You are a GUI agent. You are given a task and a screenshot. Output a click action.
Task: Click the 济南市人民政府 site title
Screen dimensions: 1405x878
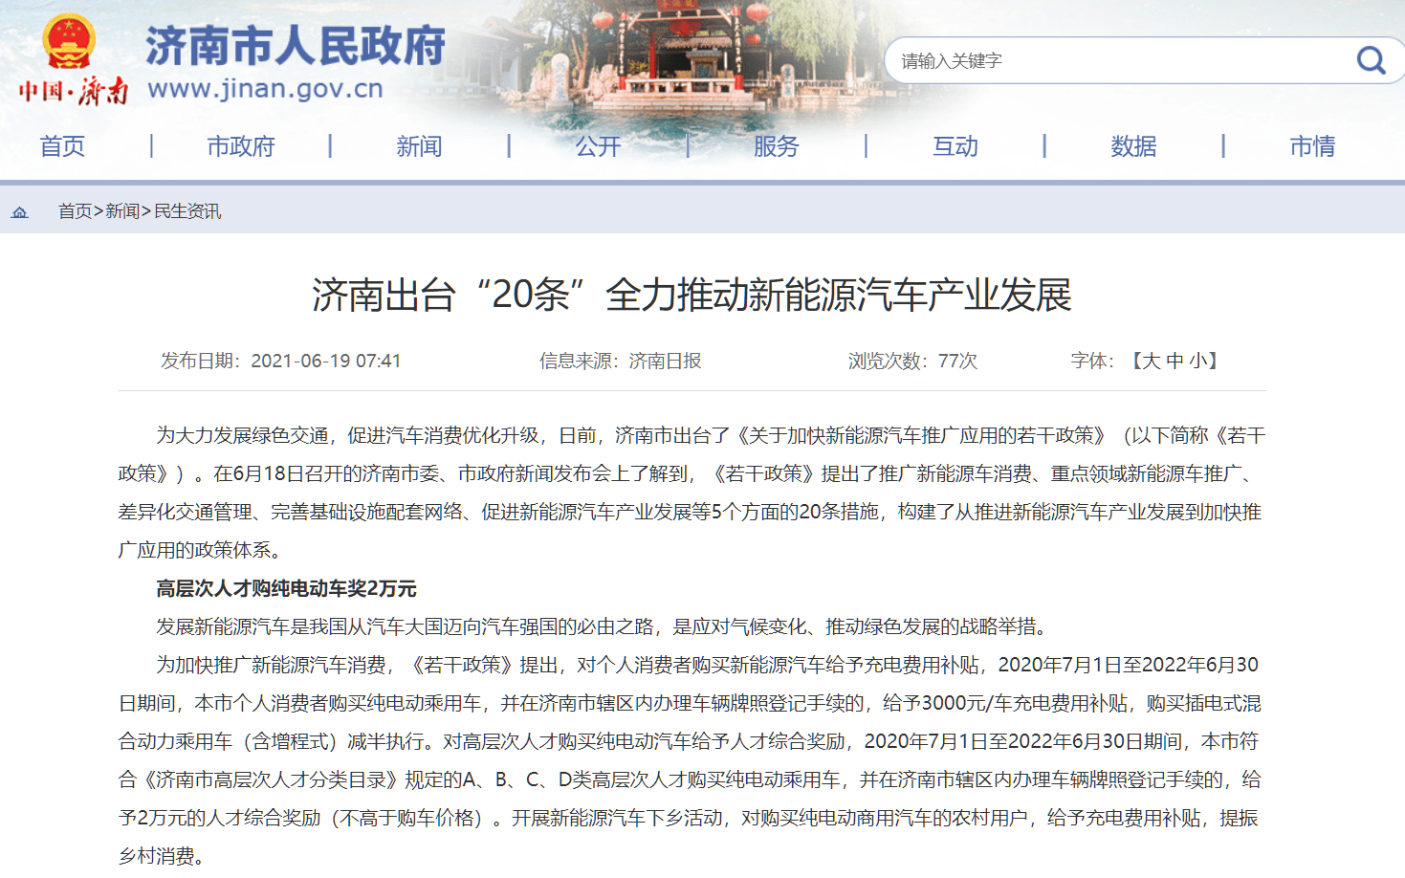click(295, 45)
